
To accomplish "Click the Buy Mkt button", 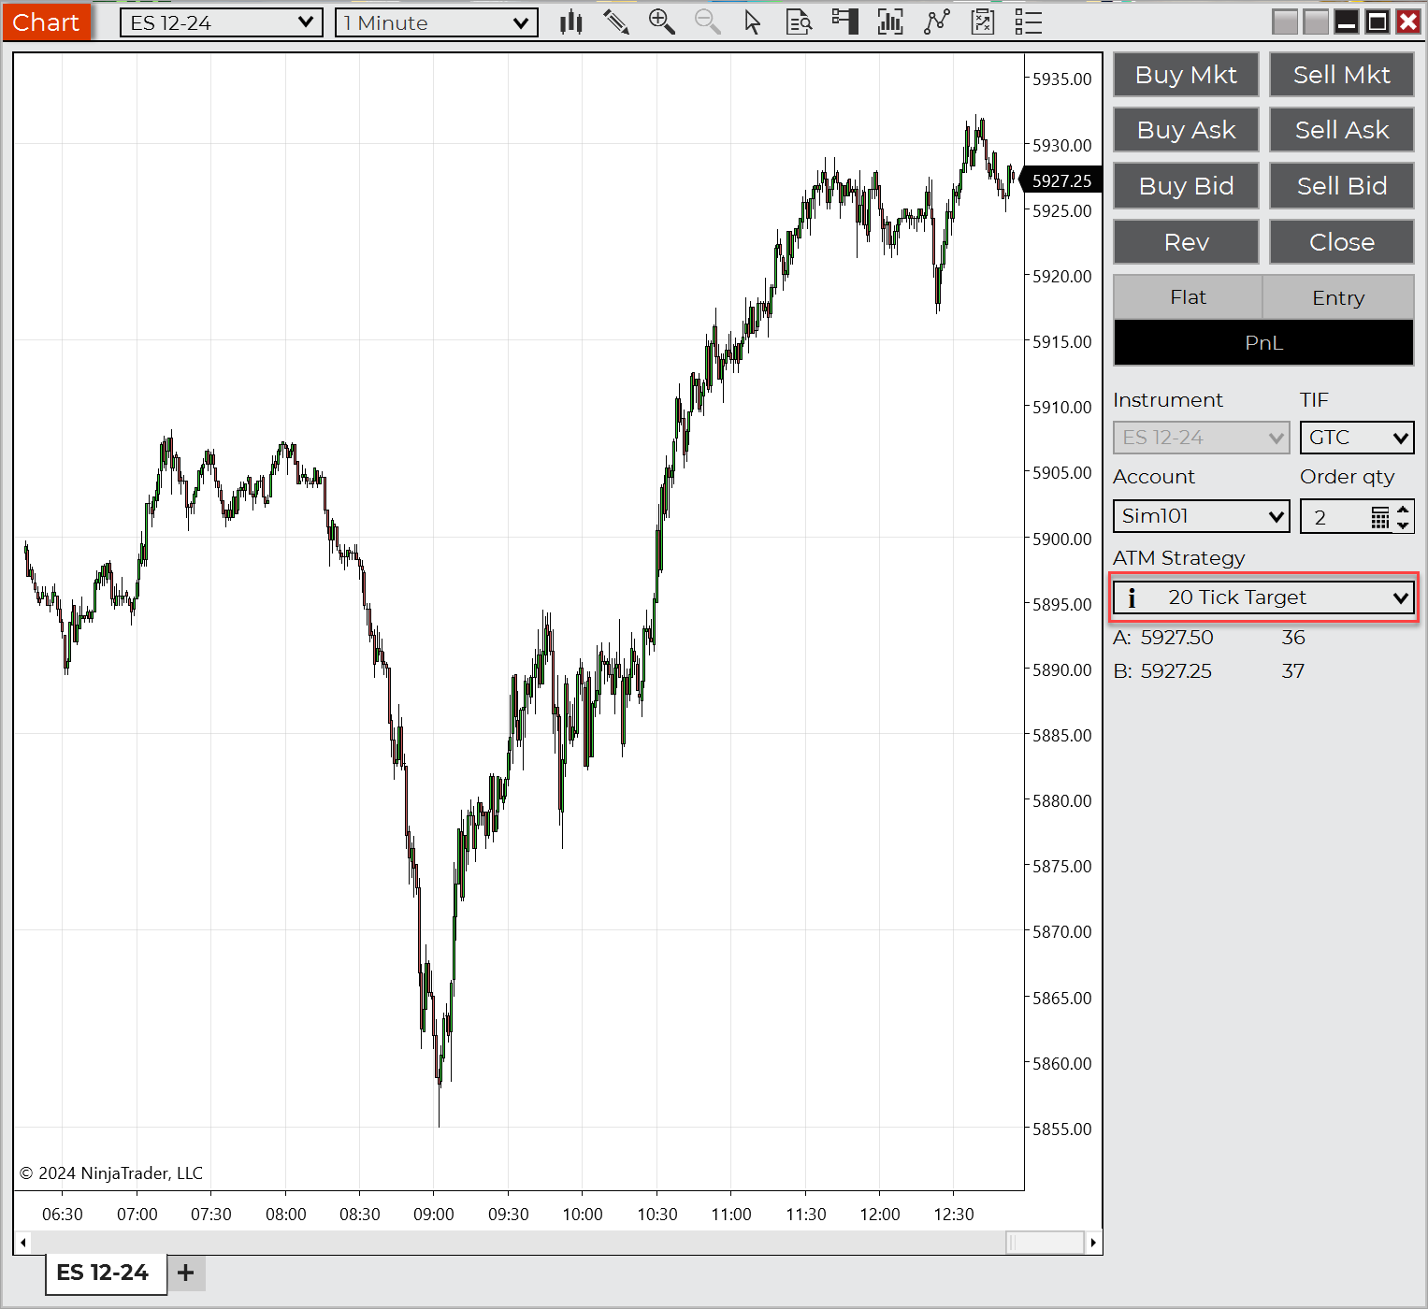I will point(1186,75).
